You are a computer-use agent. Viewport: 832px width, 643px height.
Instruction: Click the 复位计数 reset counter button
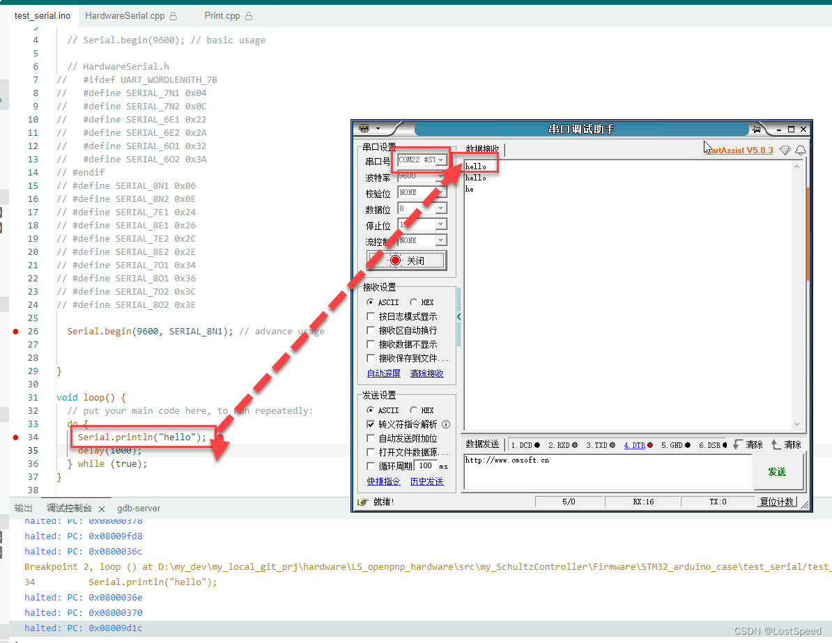(x=777, y=502)
